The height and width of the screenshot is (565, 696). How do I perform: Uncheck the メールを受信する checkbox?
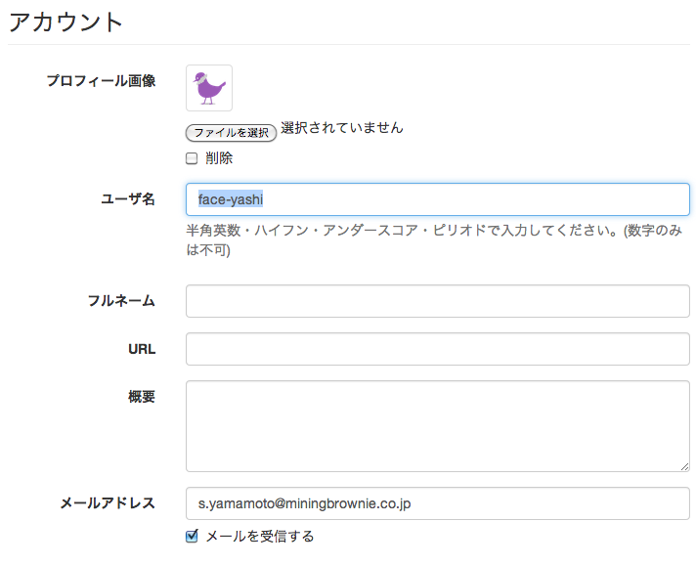pos(192,536)
